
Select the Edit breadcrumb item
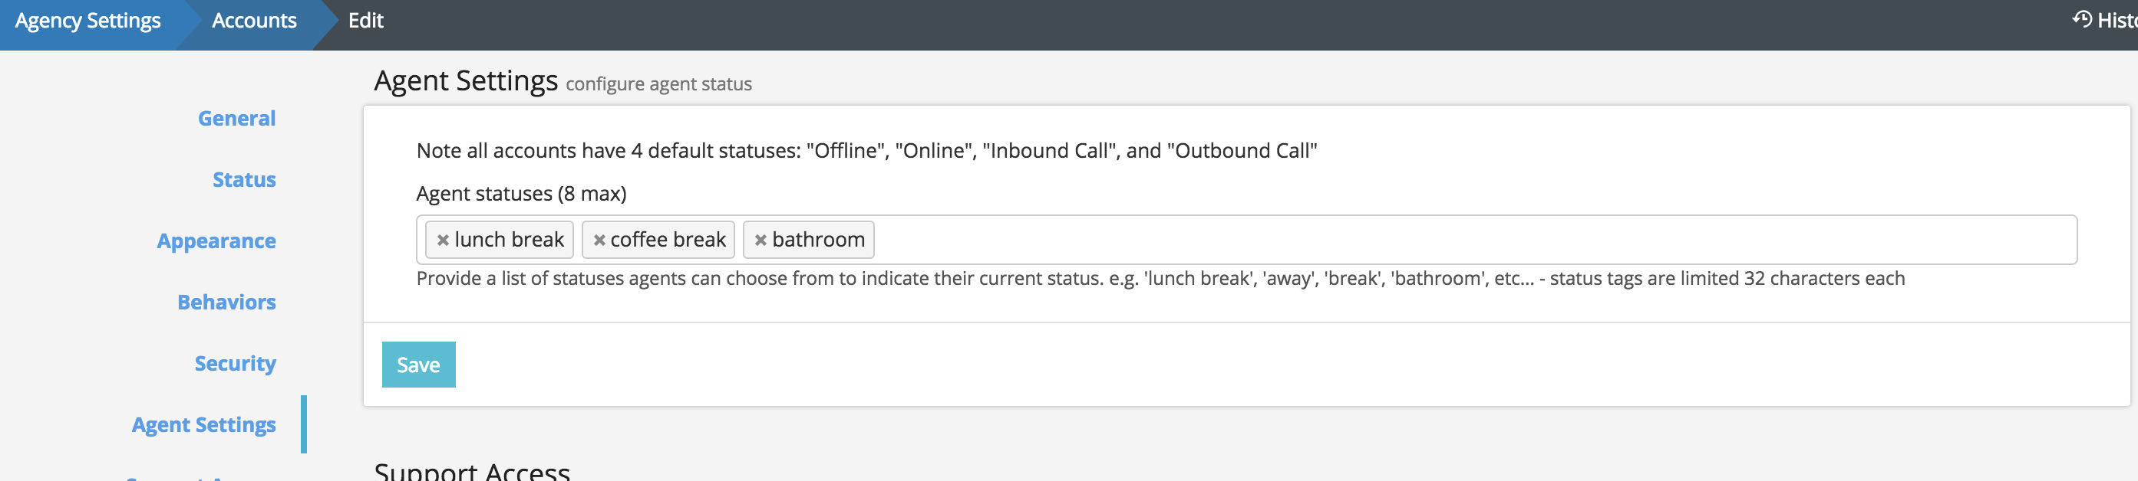coord(365,21)
